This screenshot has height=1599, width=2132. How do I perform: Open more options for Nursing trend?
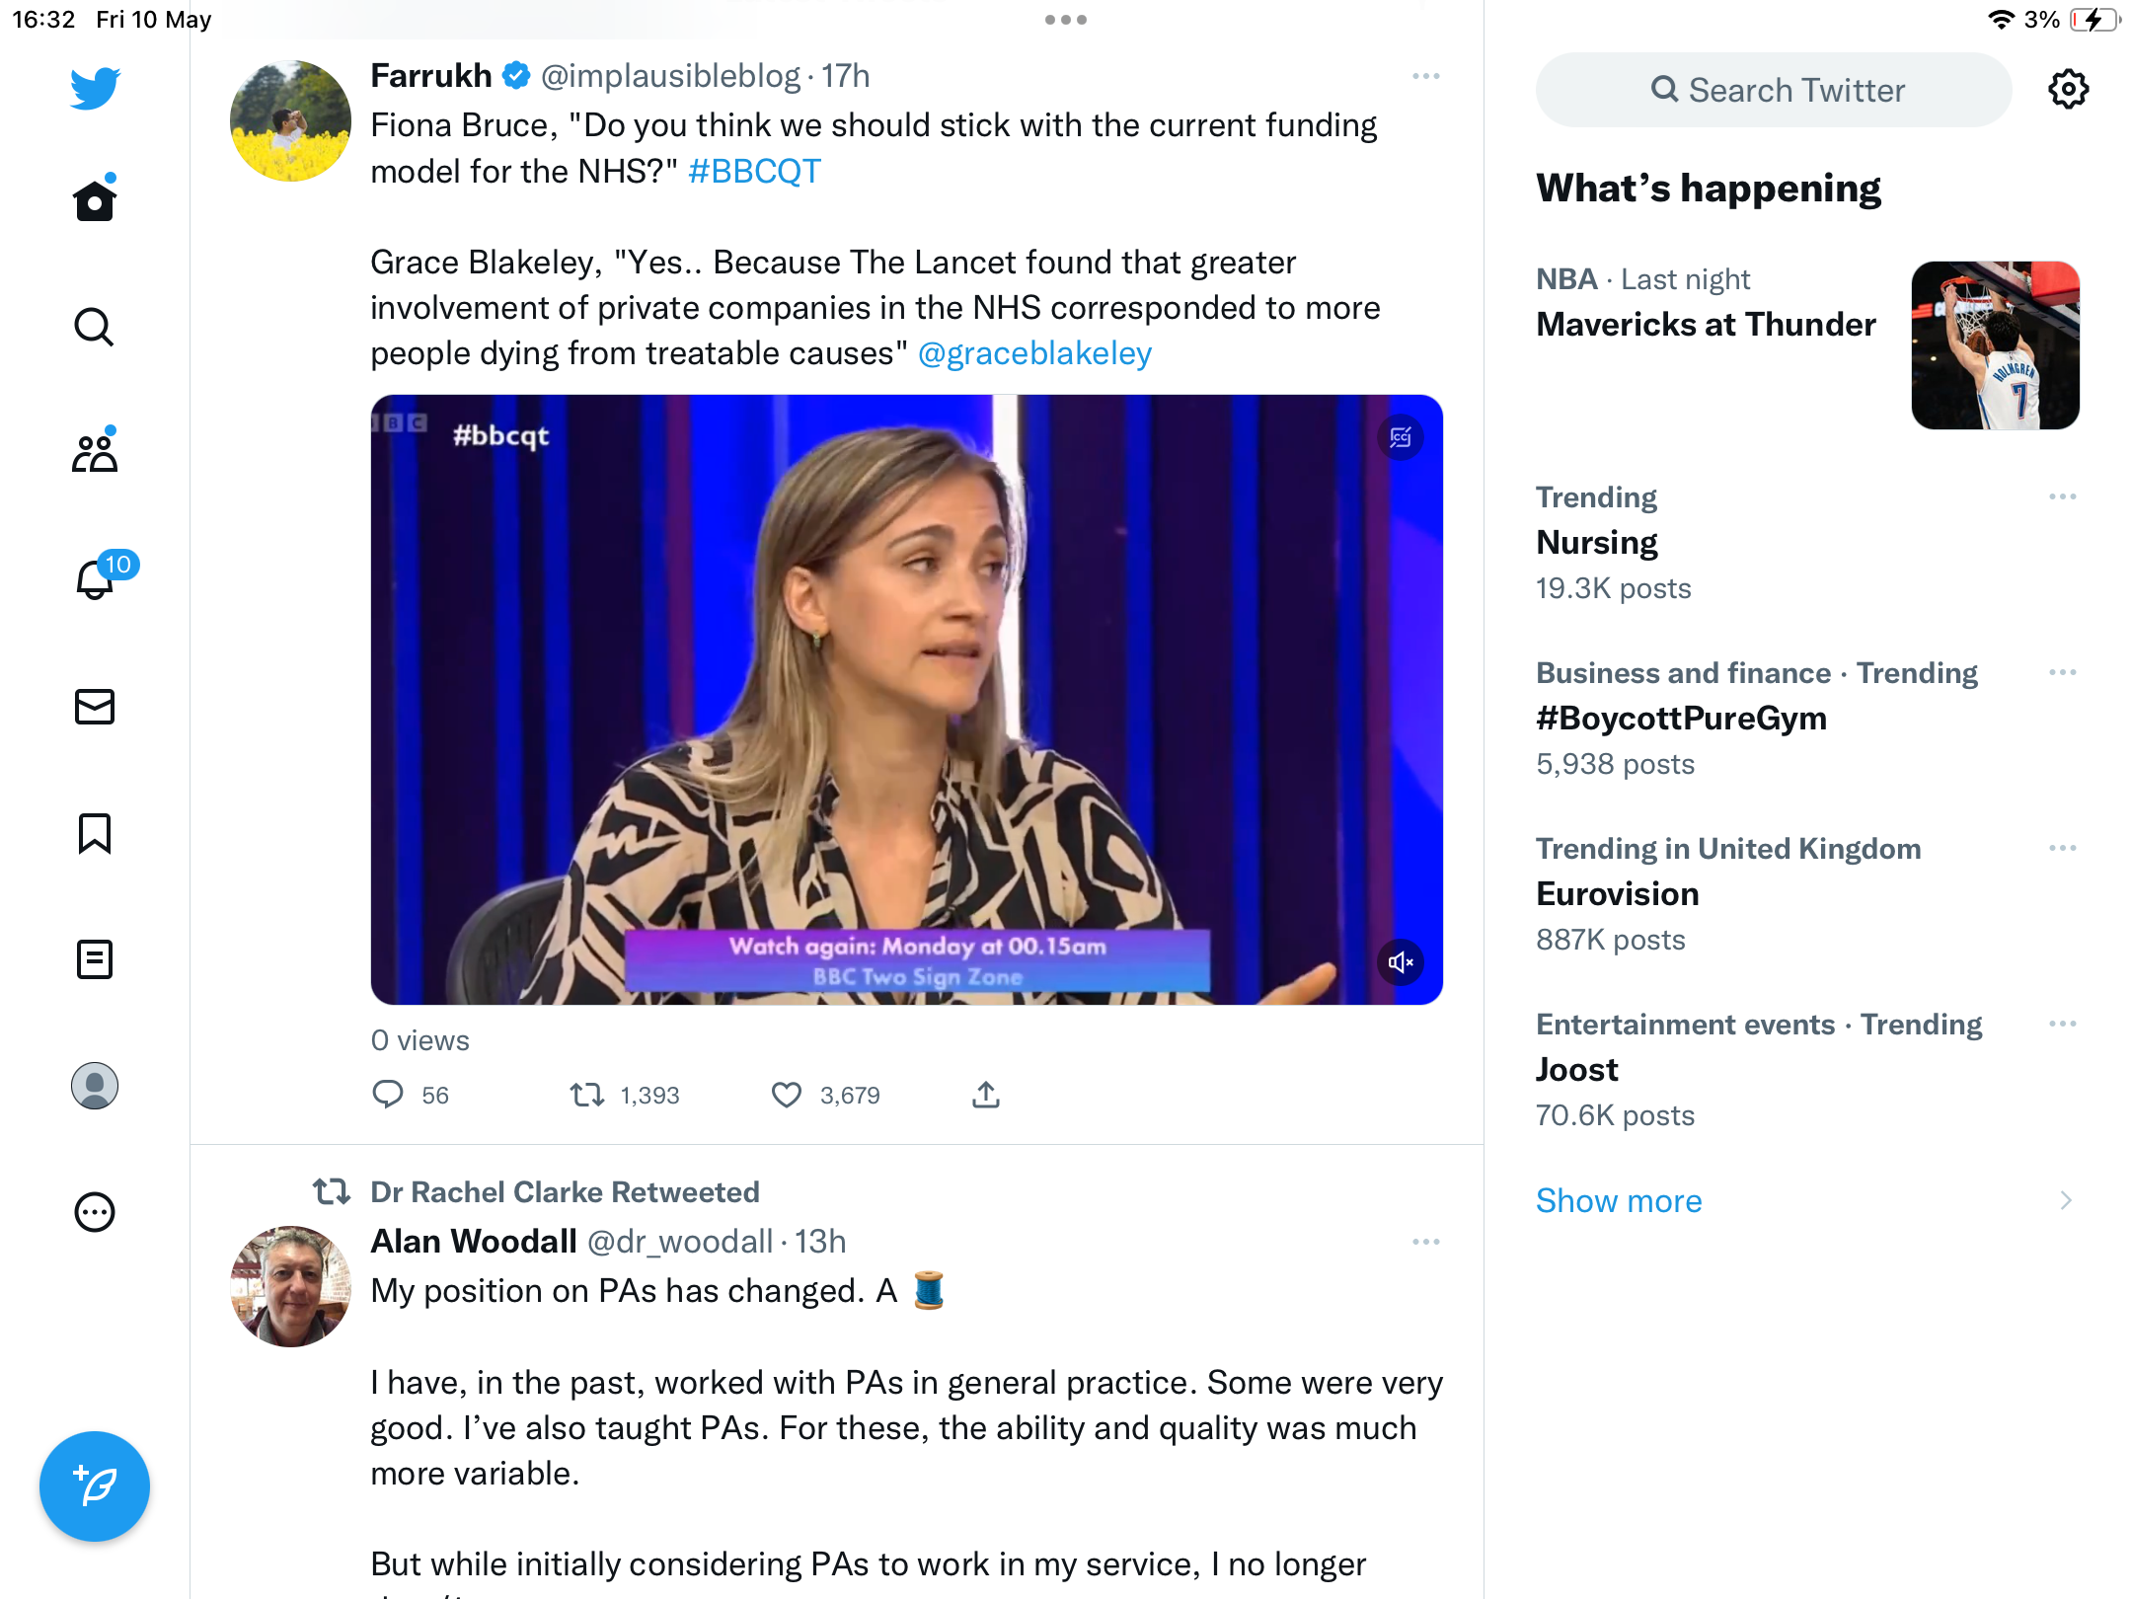pos(2063,496)
